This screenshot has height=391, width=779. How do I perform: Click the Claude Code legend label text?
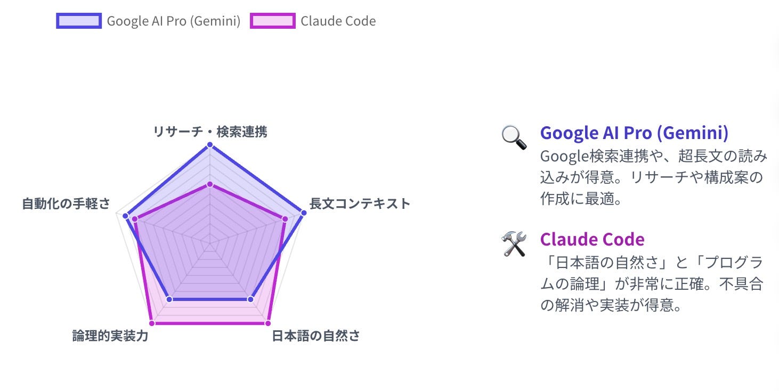[338, 21]
